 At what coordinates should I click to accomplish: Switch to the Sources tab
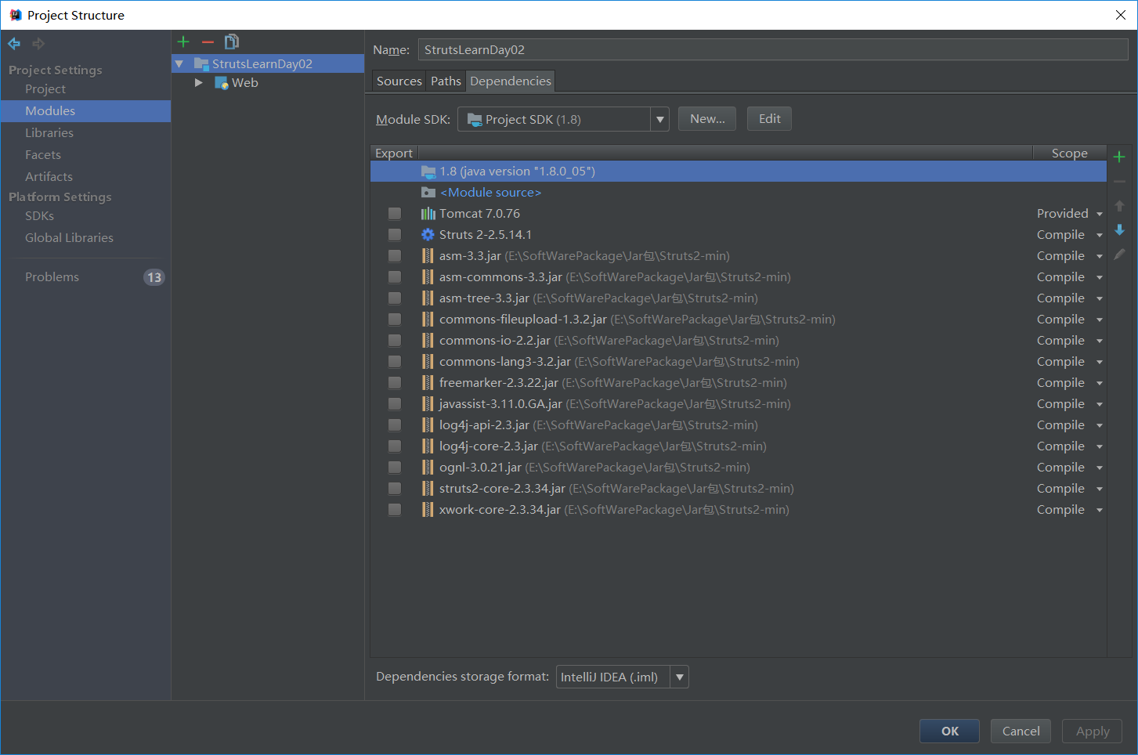point(399,81)
